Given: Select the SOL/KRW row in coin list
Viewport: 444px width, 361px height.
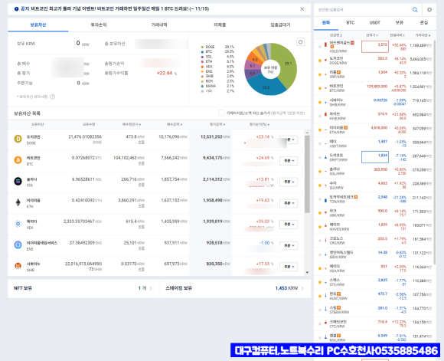Looking at the screenshot, I should (374, 171).
